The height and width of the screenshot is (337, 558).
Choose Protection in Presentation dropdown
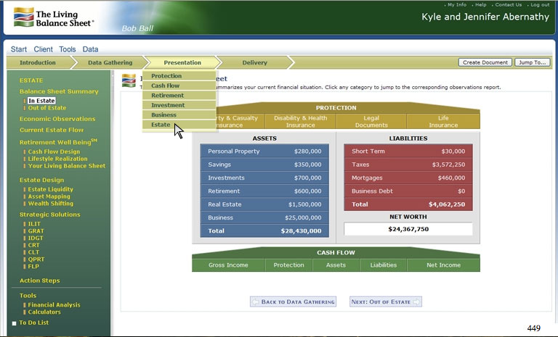[179, 75]
